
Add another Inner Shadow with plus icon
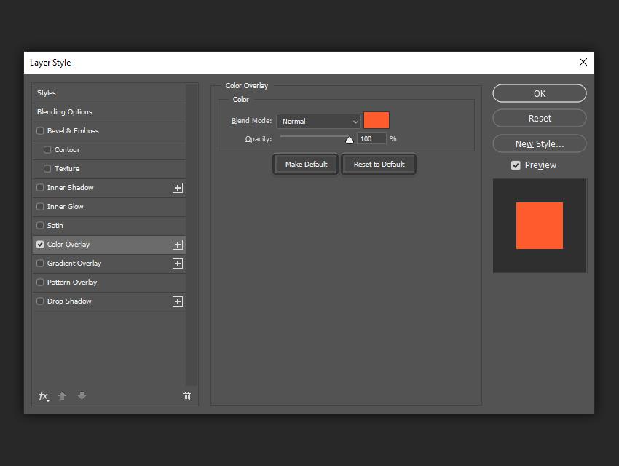click(x=178, y=188)
